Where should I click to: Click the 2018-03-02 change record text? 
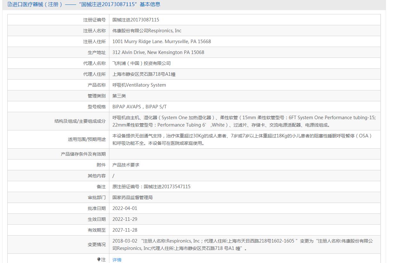click(x=243, y=244)
